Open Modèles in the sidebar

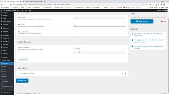coord(5,31)
